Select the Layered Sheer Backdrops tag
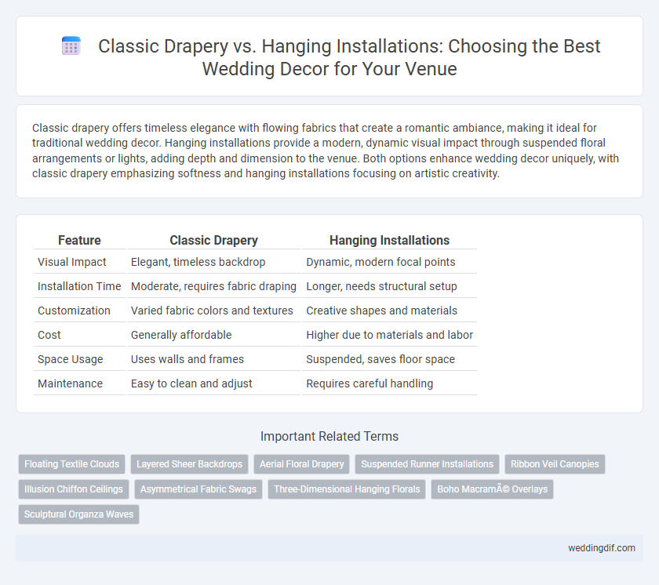This screenshot has height=585, width=659. [x=190, y=464]
